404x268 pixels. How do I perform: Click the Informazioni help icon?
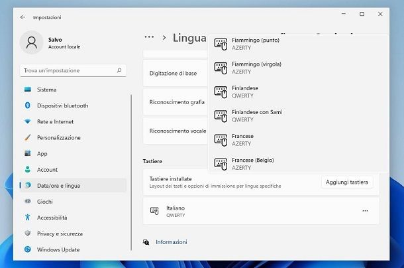146,242
